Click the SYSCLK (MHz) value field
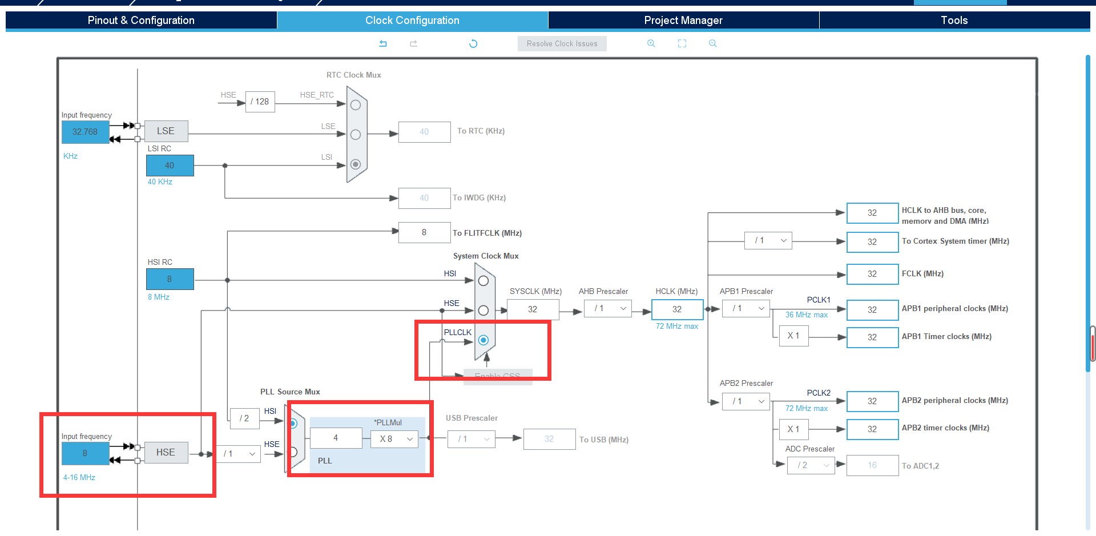Viewport: 1096px width, 536px height. pos(533,309)
